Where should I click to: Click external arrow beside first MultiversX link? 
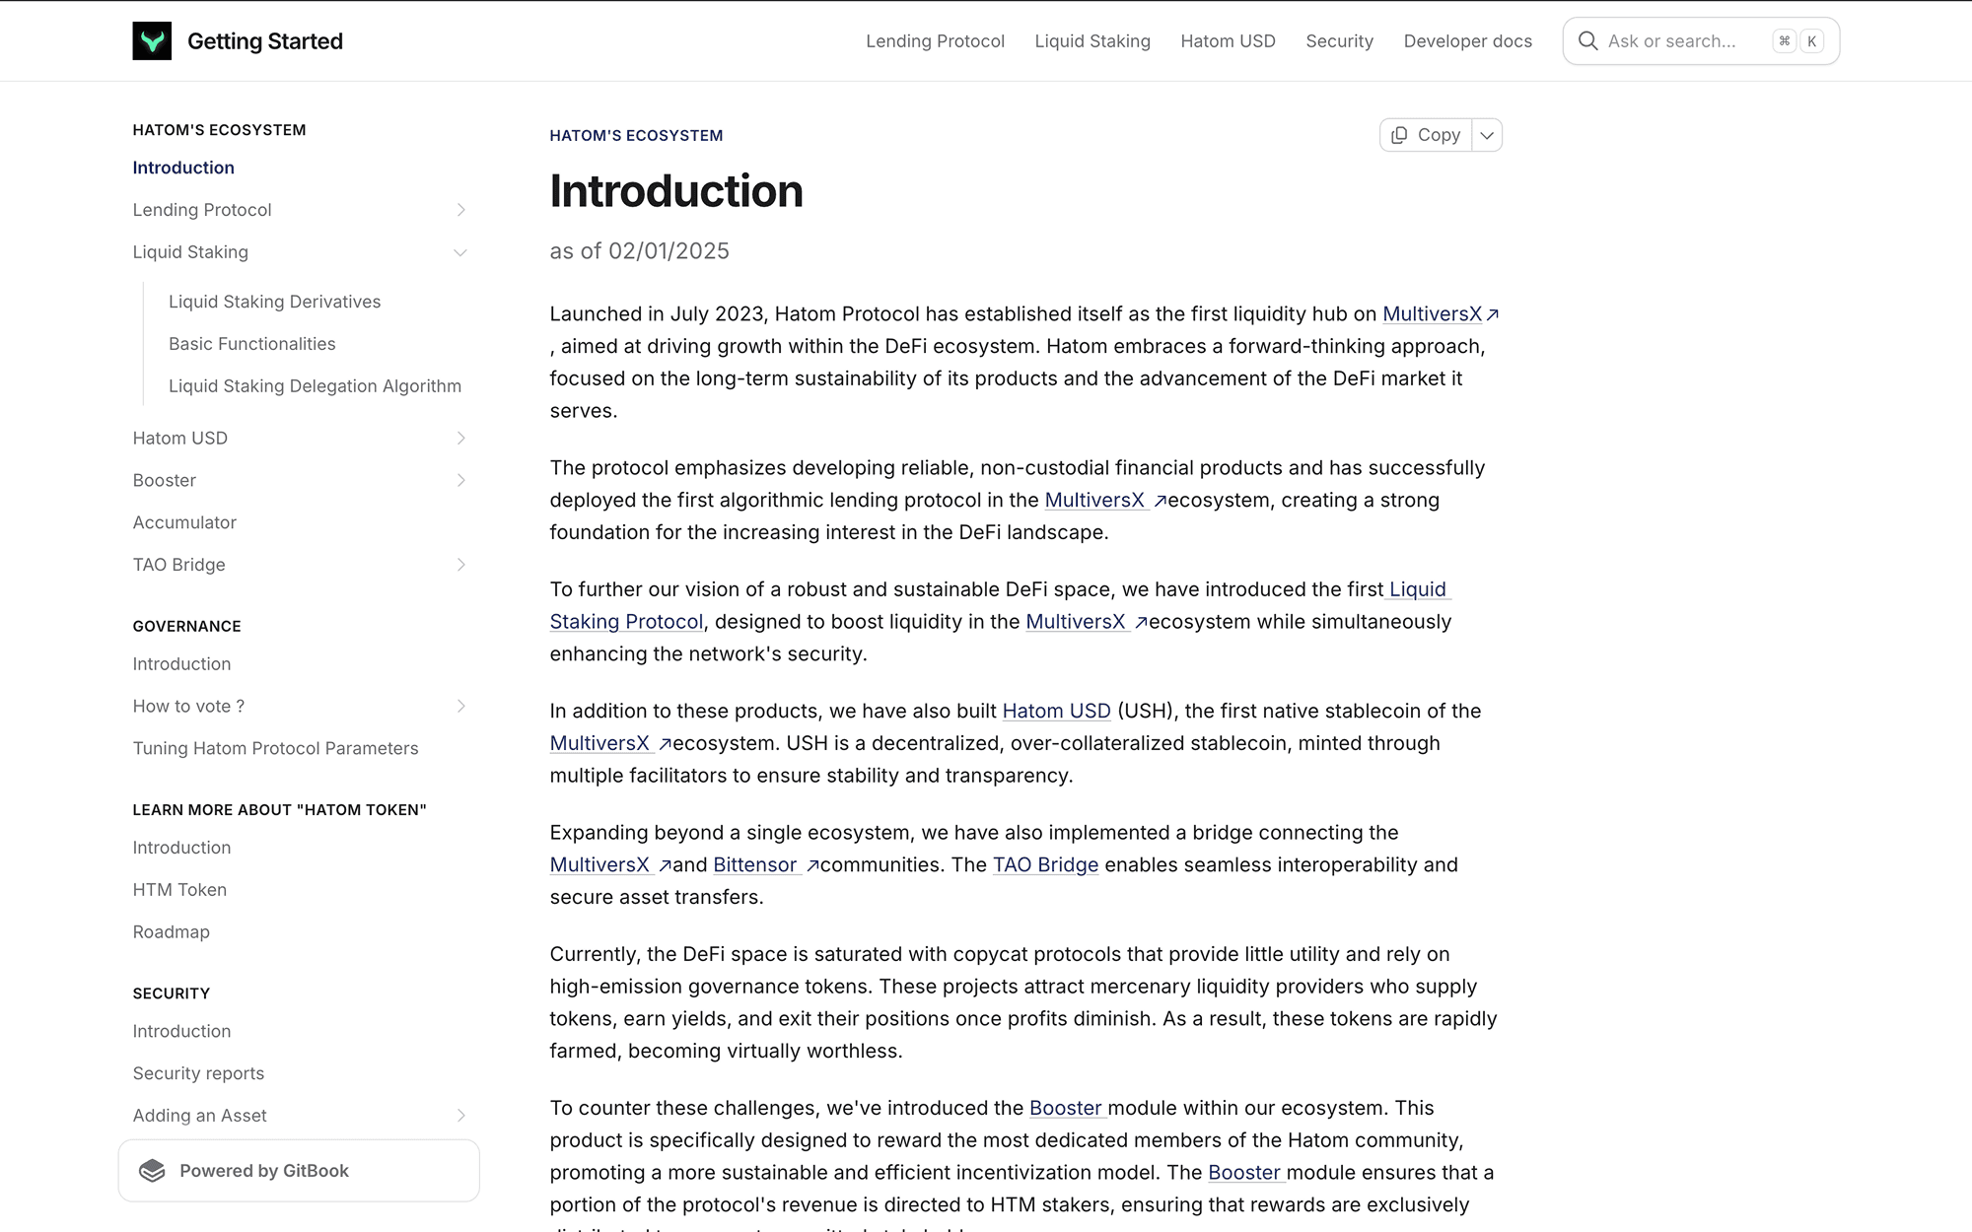(1493, 314)
